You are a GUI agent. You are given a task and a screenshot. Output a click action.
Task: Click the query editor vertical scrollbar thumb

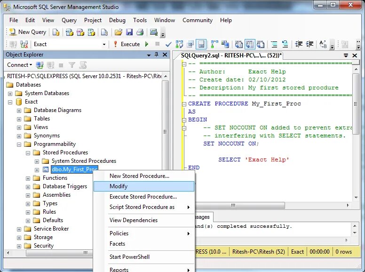point(356,104)
